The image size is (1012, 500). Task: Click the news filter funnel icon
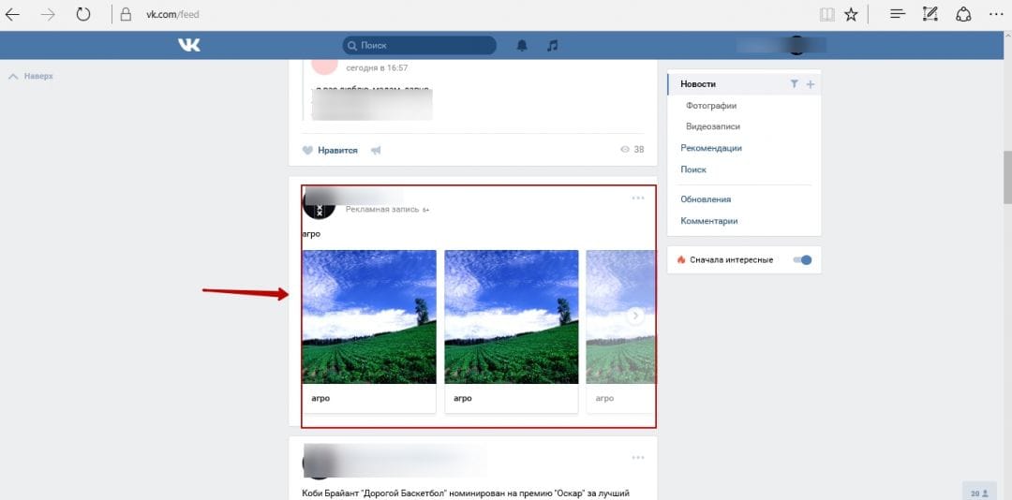pos(794,84)
